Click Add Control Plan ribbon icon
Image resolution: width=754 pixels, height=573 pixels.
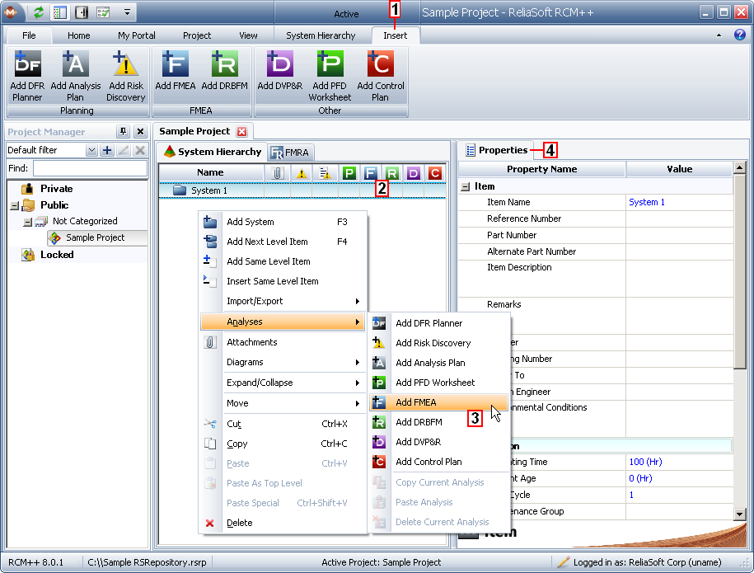tap(380, 64)
